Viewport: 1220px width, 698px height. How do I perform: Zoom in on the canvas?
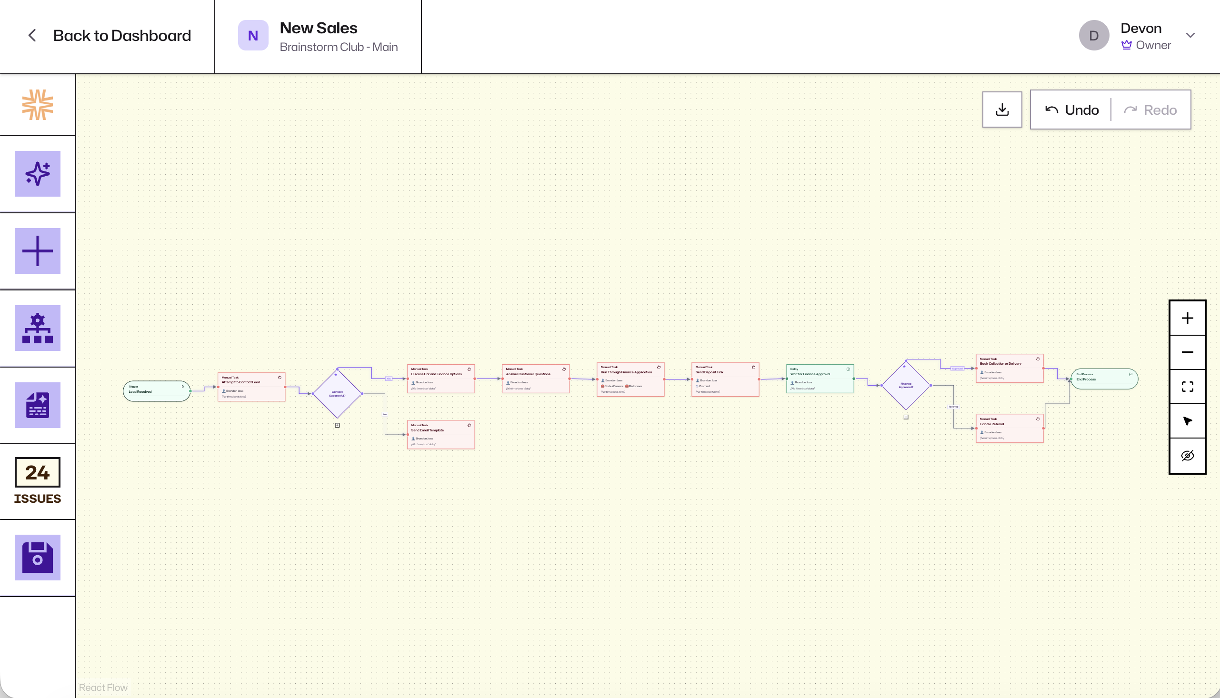click(1188, 319)
